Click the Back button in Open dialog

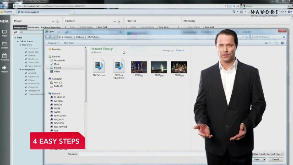point(48,37)
